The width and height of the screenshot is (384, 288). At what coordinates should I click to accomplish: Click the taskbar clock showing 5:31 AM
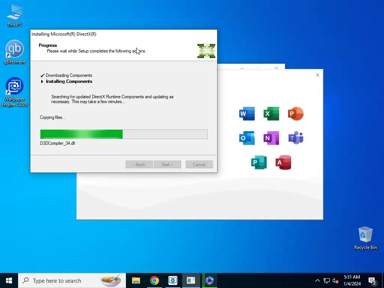[x=352, y=280]
